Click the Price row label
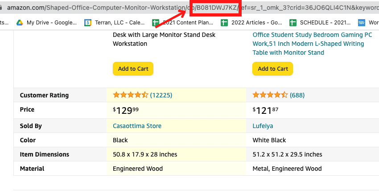Image resolution: width=379 pixels, height=193 pixels. pos(27,109)
